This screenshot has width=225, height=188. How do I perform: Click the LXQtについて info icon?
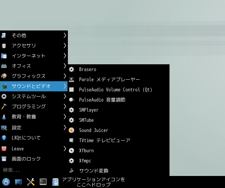[4, 138]
